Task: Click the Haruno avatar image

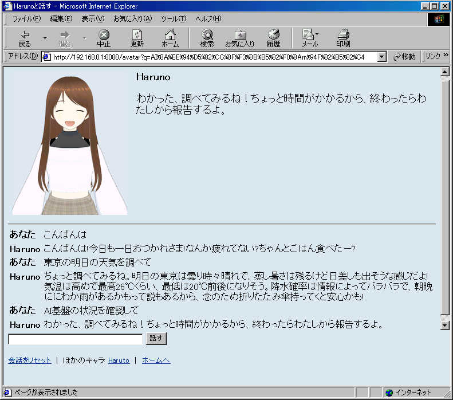Action: tap(70, 143)
